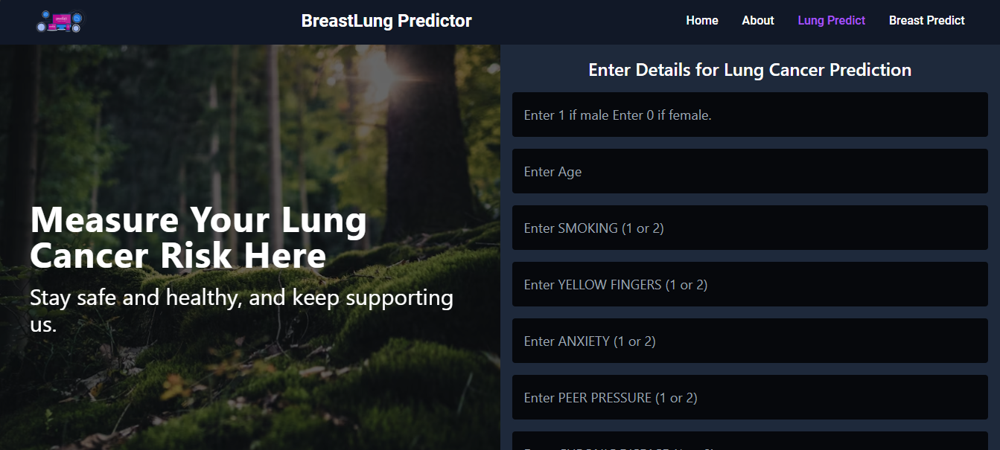Click the BreastLung Predictor logo icon
Viewport: 1000px width, 450px height.
coord(59,21)
